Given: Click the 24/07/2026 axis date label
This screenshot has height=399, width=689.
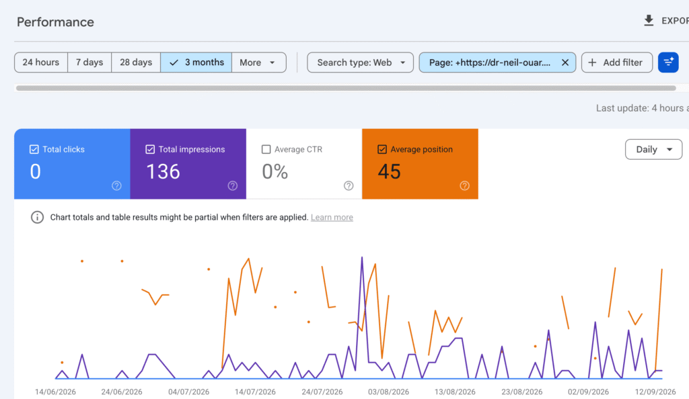Looking at the screenshot, I should pos(322,392).
